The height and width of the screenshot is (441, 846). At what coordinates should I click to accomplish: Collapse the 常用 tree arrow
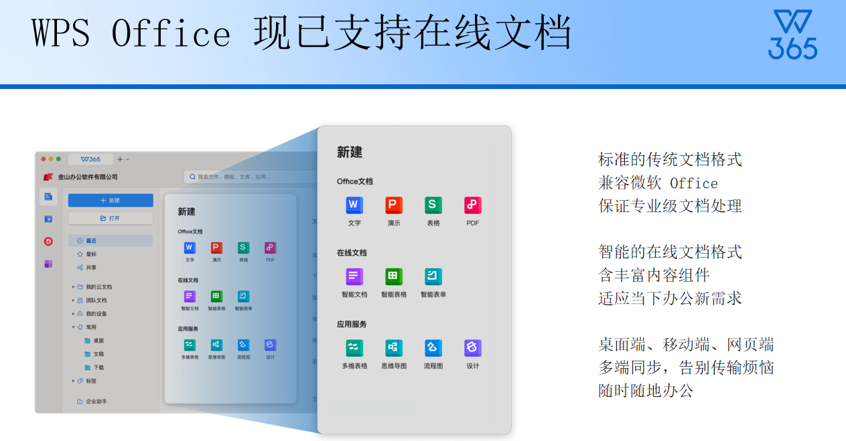click(74, 327)
